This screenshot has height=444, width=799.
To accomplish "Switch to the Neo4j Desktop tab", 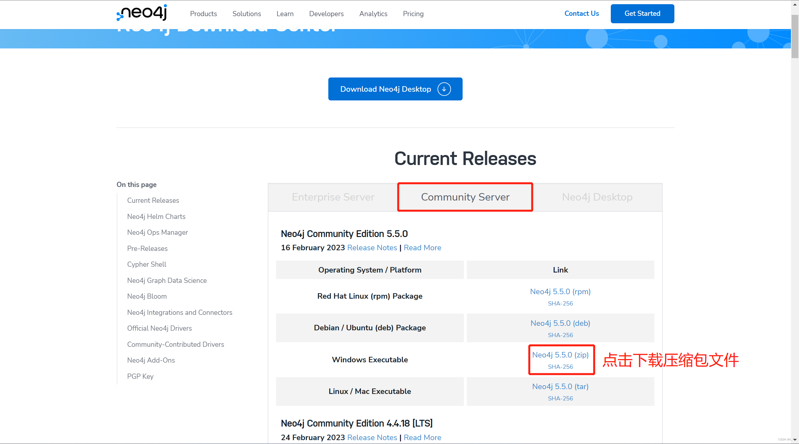I will 597,197.
